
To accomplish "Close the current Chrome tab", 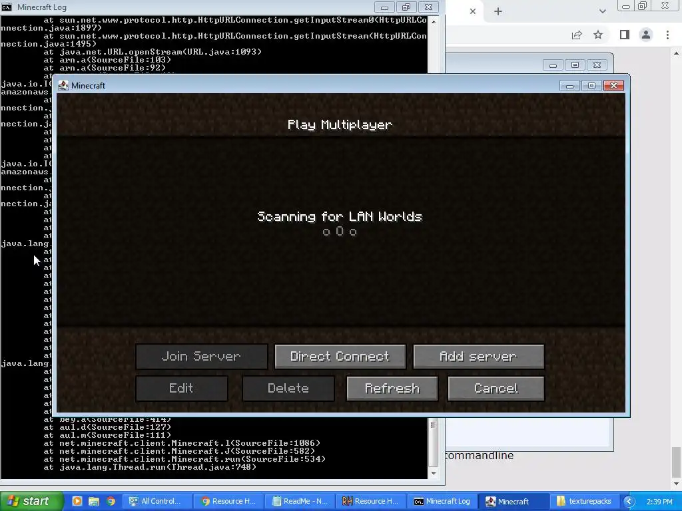I will click(x=473, y=11).
